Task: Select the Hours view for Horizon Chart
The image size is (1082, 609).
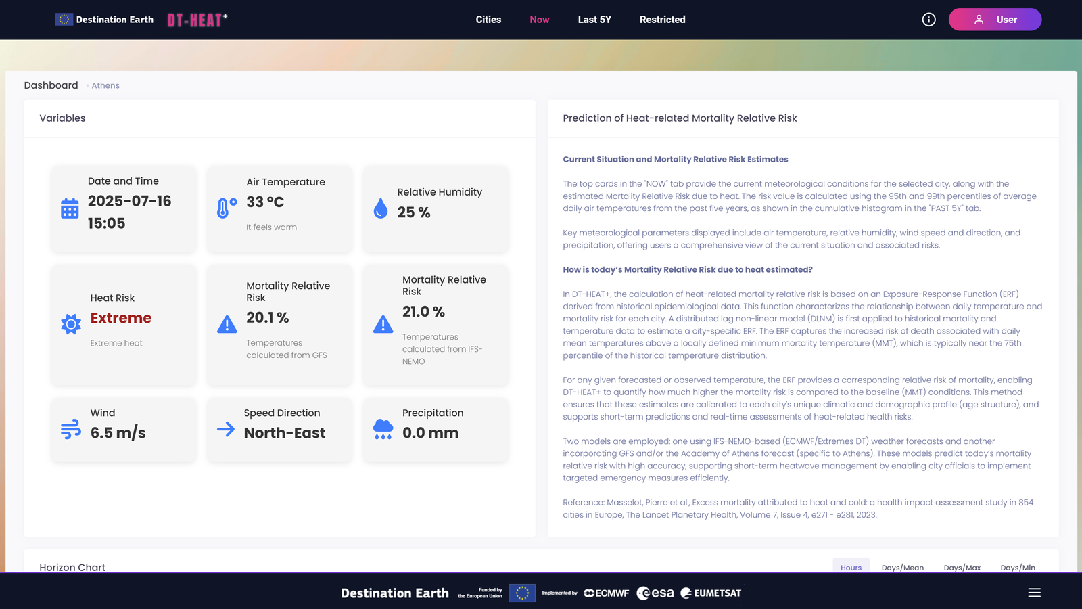Action: tap(851, 567)
